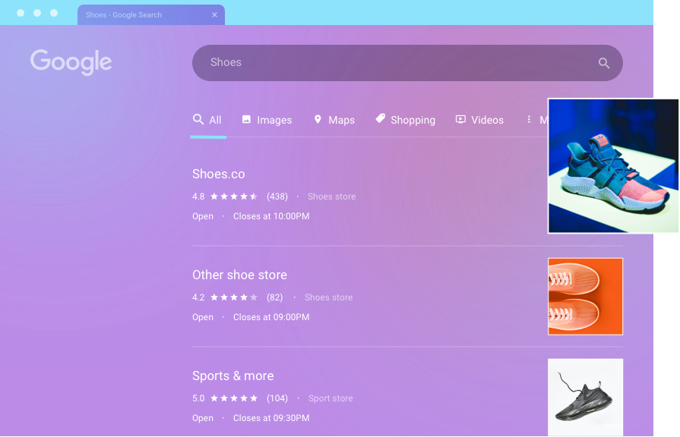Click the Shoes.co star rating
This screenshot has width=680, height=437.
pos(234,196)
